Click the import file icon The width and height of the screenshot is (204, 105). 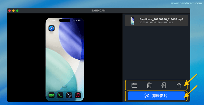164,86
